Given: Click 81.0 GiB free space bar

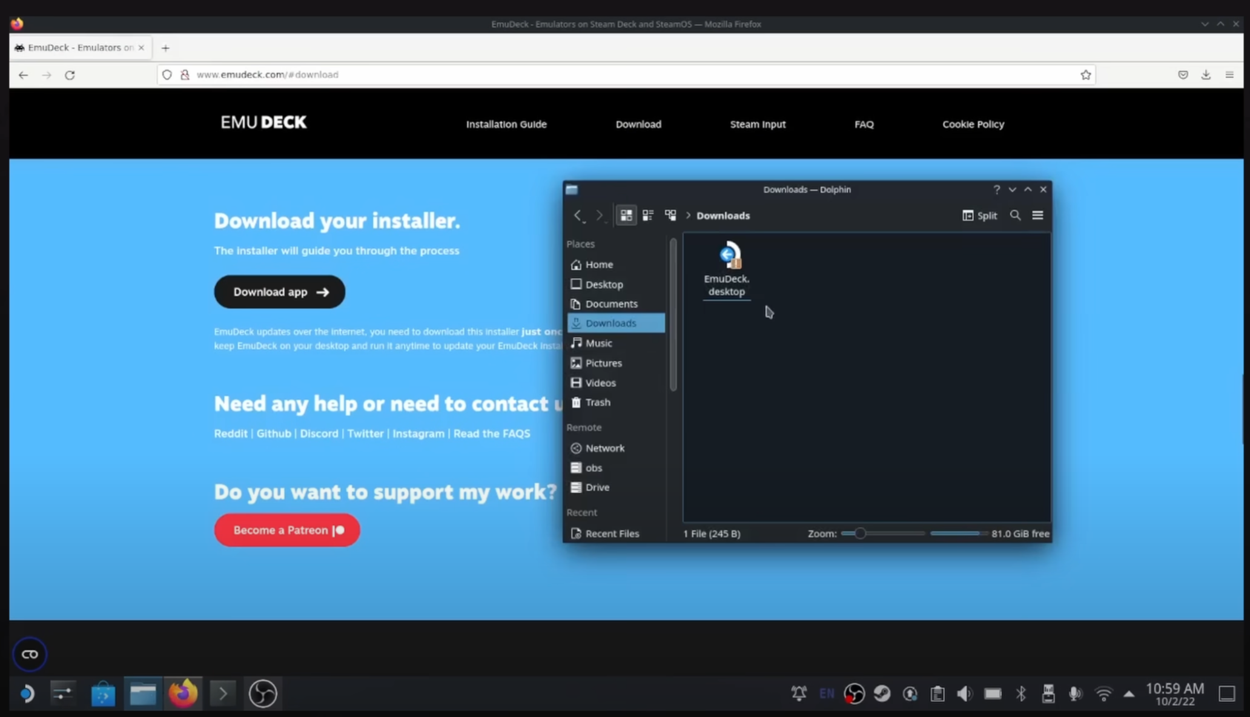Looking at the screenshot, I should 990,534.
